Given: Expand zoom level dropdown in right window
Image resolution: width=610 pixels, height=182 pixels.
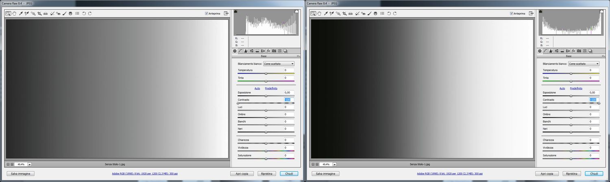Looking at the screenshot, I should point(335,164).
